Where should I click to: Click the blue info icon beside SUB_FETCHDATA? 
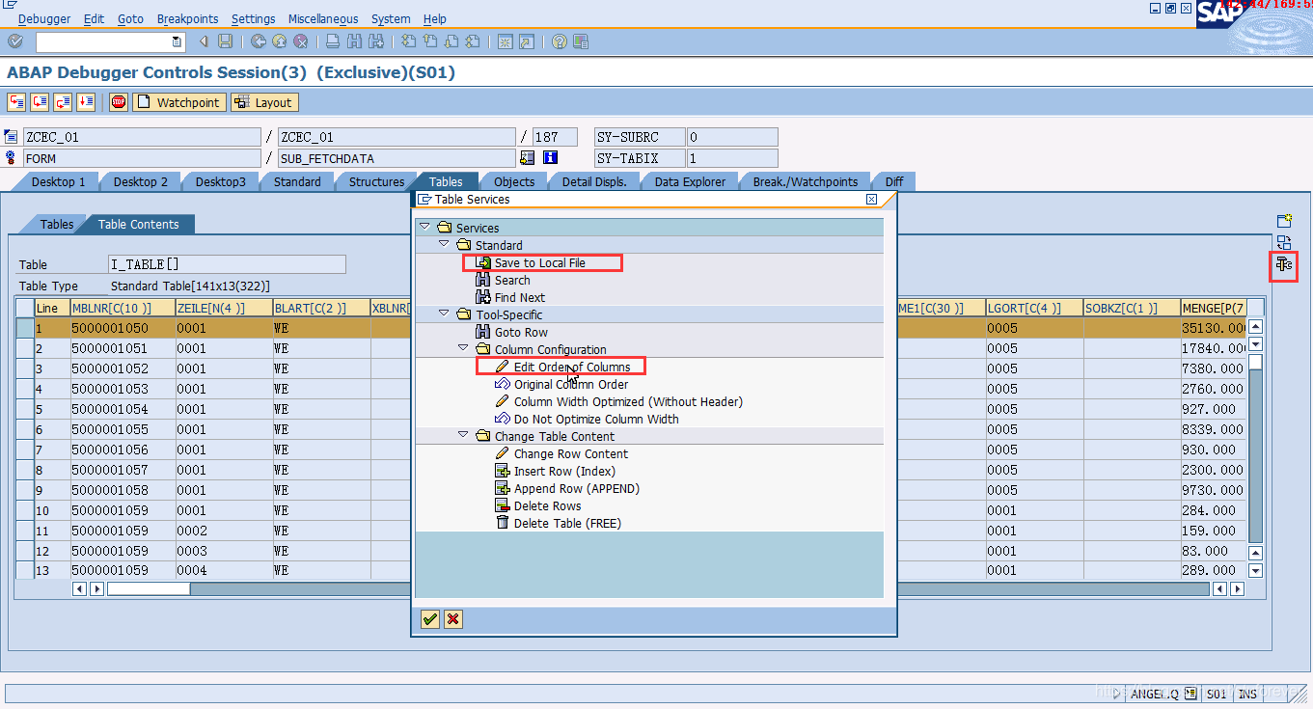551,157
